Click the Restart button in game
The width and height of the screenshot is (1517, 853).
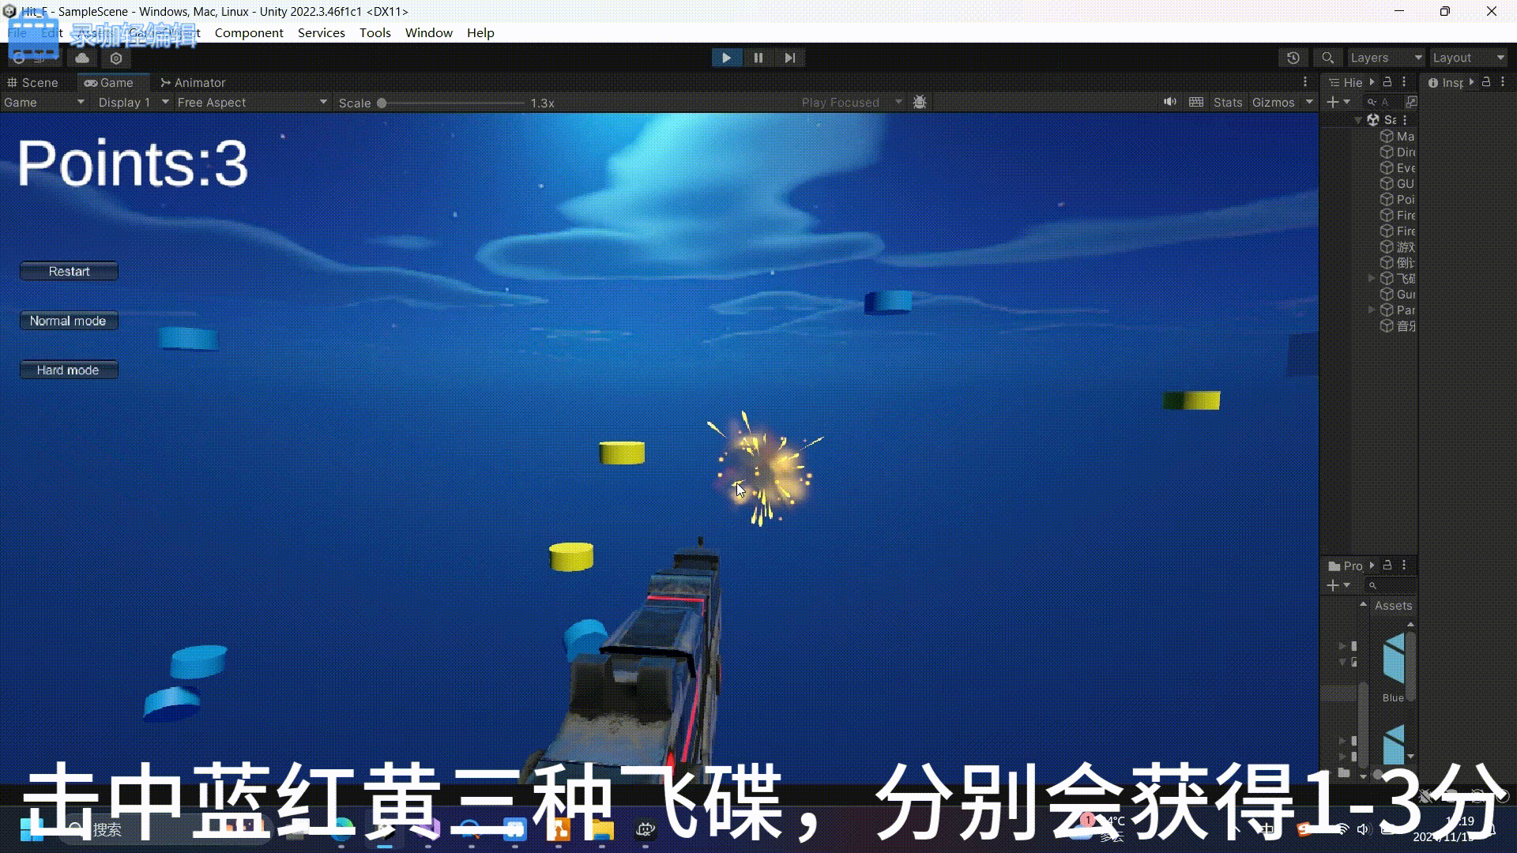(x=69, y=271)
